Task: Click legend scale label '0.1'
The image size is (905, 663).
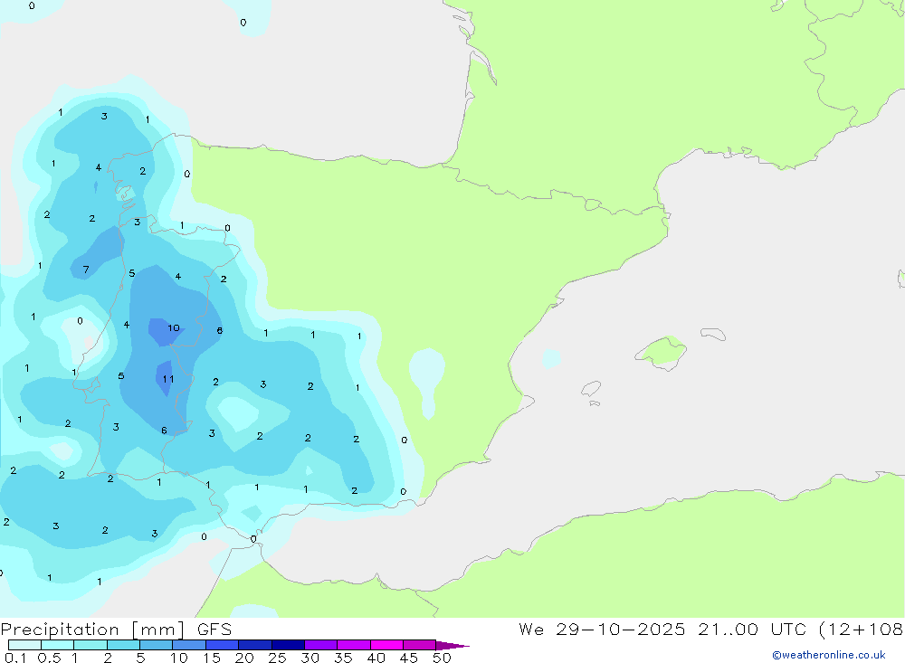Action: [15, 658]
